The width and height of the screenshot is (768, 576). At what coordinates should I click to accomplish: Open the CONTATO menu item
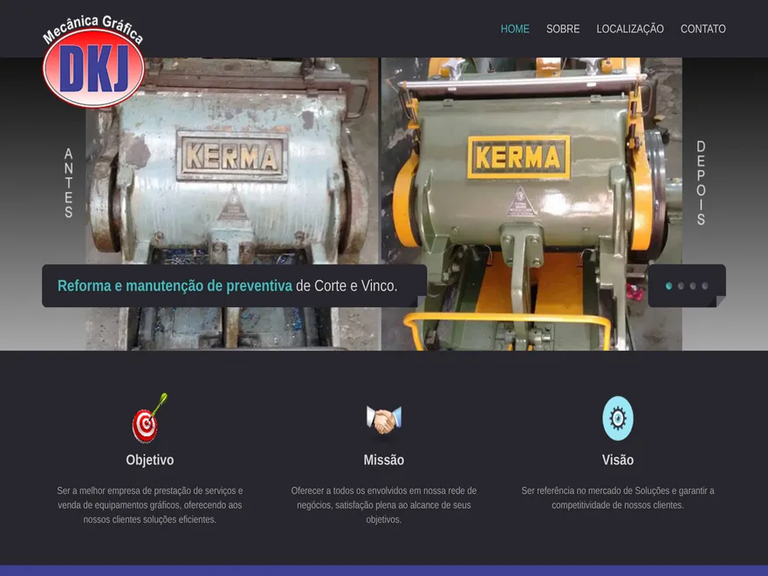point(703,29)
